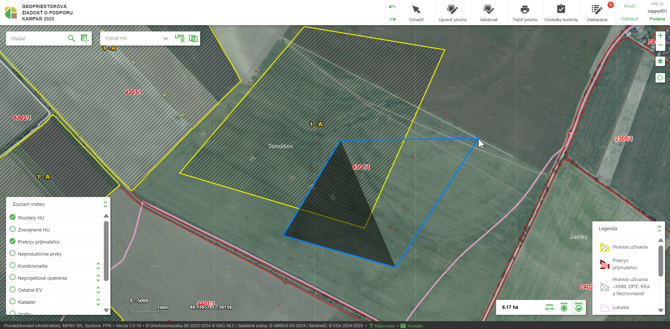Collapse the Legenda panel
This screenshot has width=670, height=329.
click(x=659, y=228)
